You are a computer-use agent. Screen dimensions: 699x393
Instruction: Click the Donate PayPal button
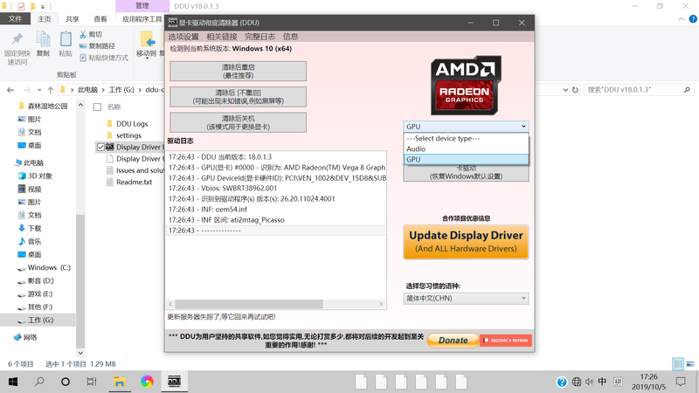(452, 340)
